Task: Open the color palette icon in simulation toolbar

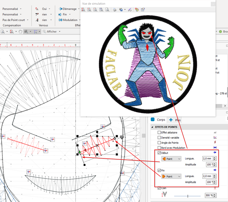Action: pyautogui.click(x=137, y=10)
